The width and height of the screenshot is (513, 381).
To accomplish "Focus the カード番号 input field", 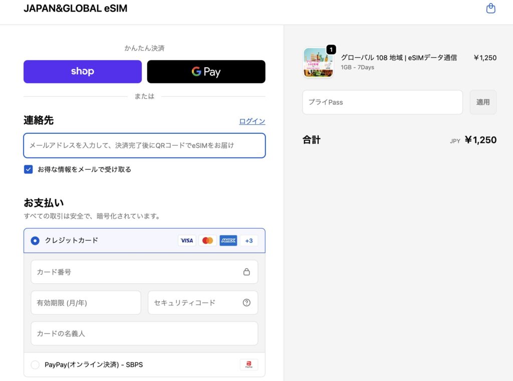I will (x=135, y=272).
